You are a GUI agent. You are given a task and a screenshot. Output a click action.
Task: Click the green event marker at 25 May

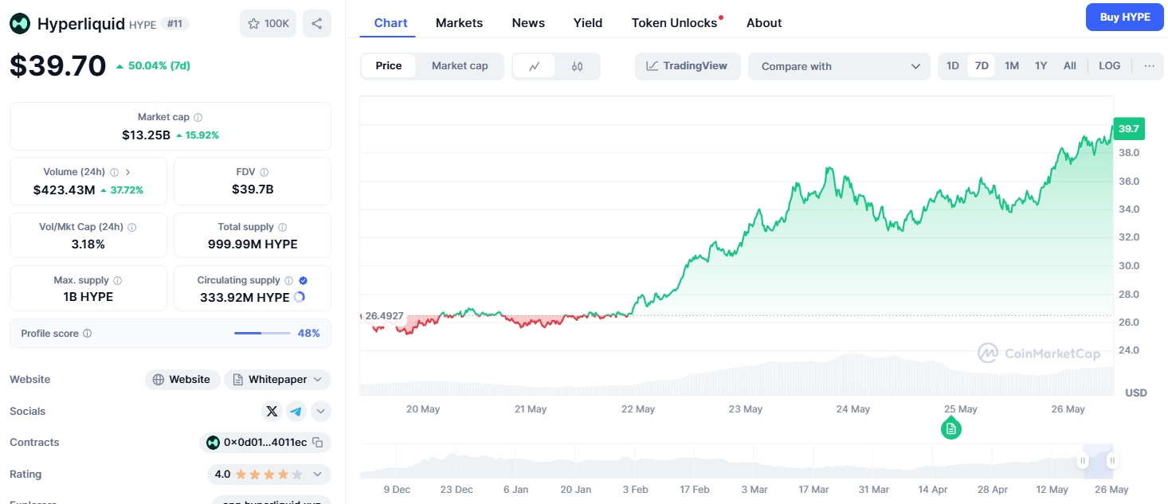pos(950,428)
